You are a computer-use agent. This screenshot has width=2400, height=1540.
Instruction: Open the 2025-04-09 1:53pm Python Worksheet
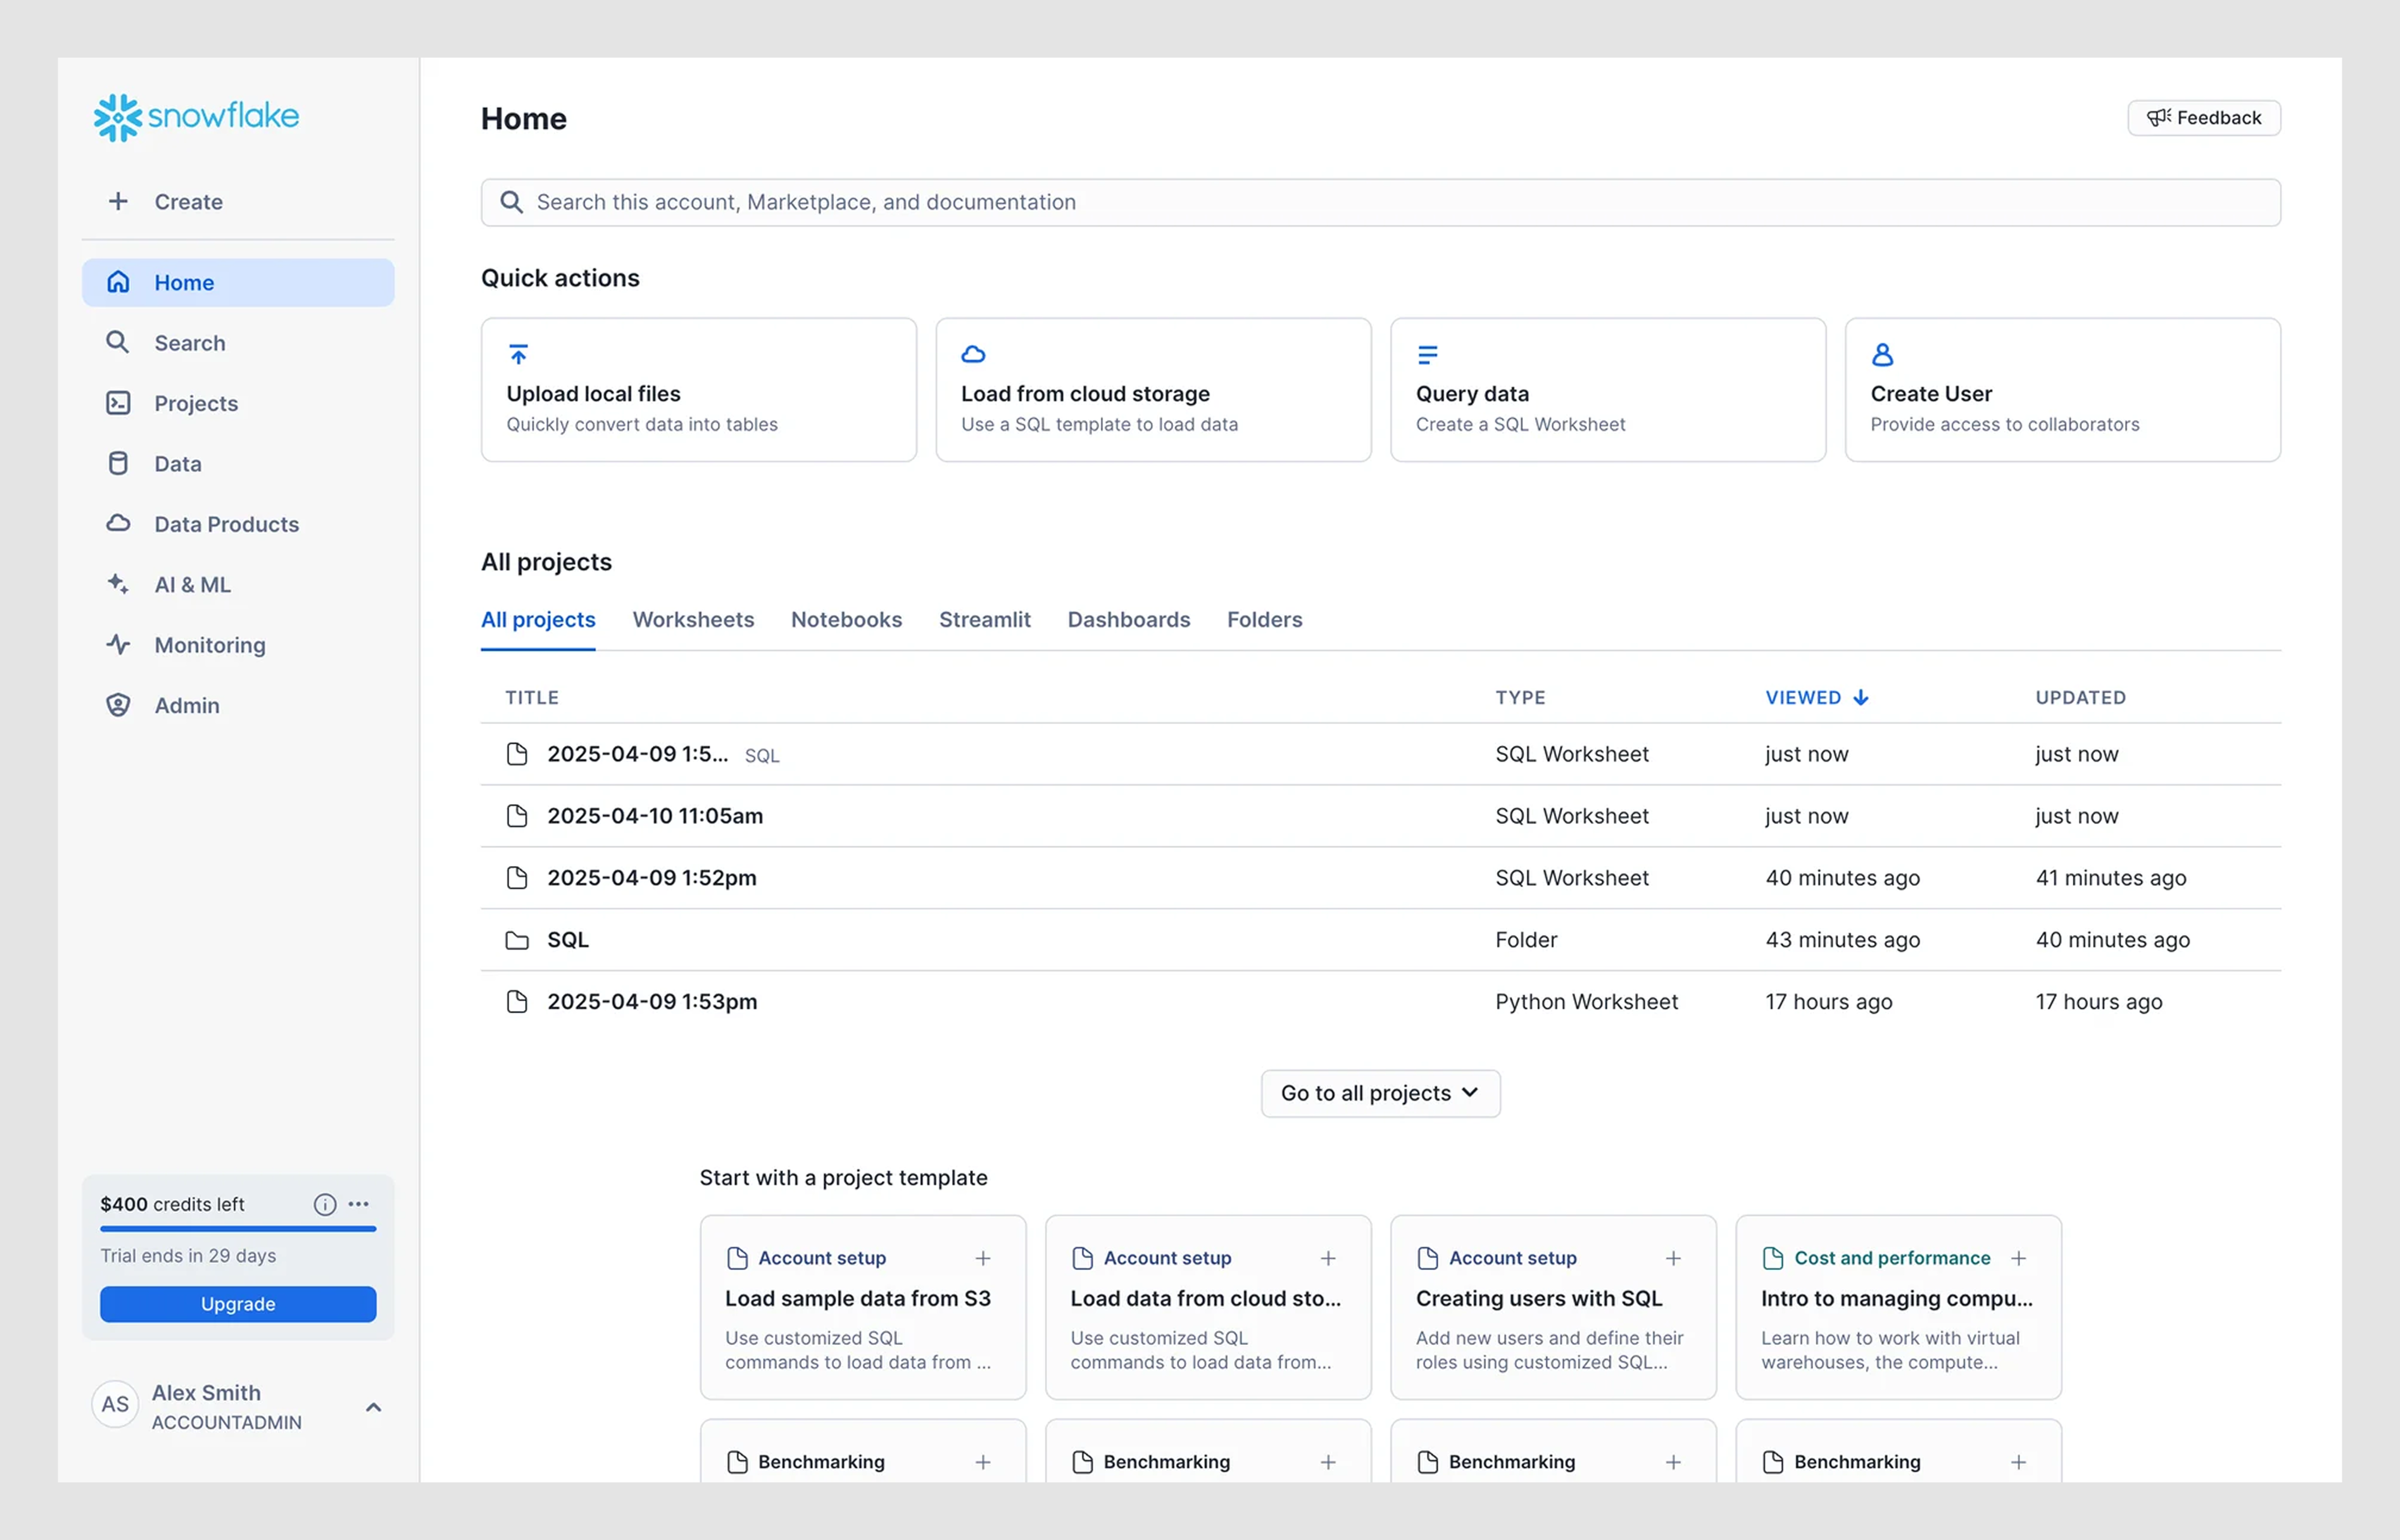tap(1380, 1002)
